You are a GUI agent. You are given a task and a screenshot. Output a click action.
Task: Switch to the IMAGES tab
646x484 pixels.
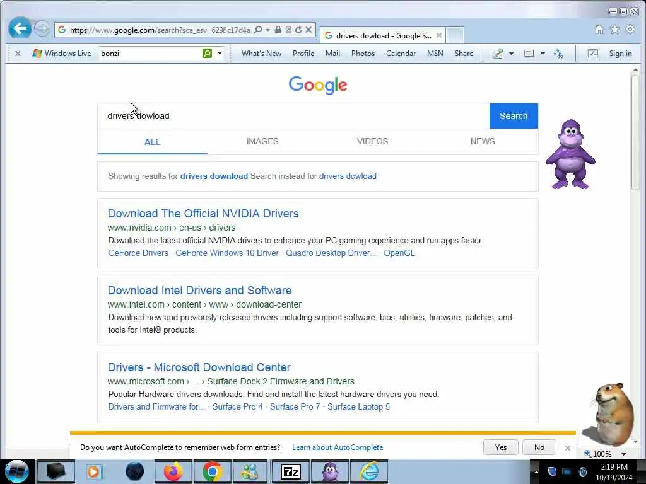tap(262, 142)
